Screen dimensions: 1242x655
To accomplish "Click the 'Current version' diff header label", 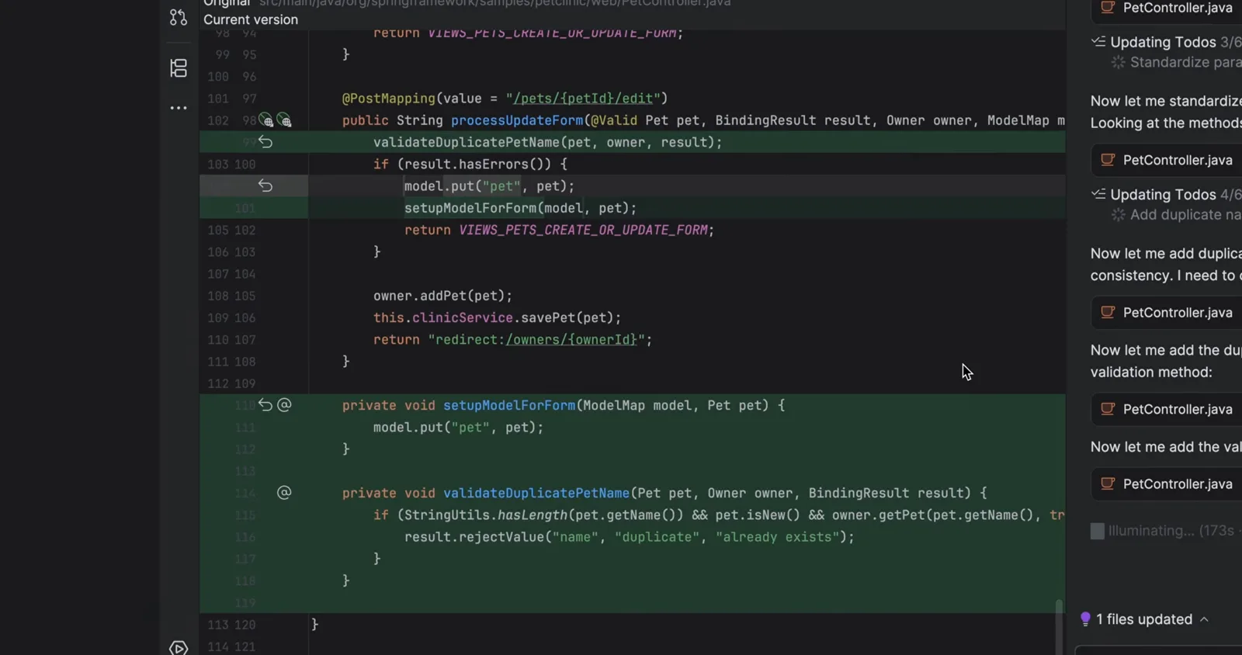I will pyautogui.click(x=251, y=19).
